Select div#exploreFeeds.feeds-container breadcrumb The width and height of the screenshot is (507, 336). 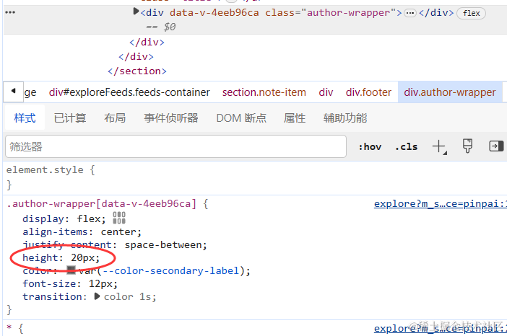(x=129, y=92)
